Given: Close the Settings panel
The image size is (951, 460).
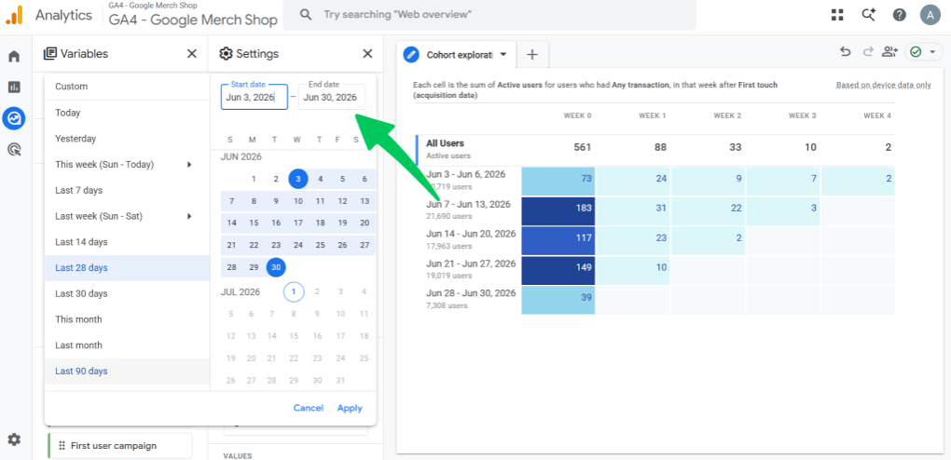Looking at the screenshot, I should (367, 54).
